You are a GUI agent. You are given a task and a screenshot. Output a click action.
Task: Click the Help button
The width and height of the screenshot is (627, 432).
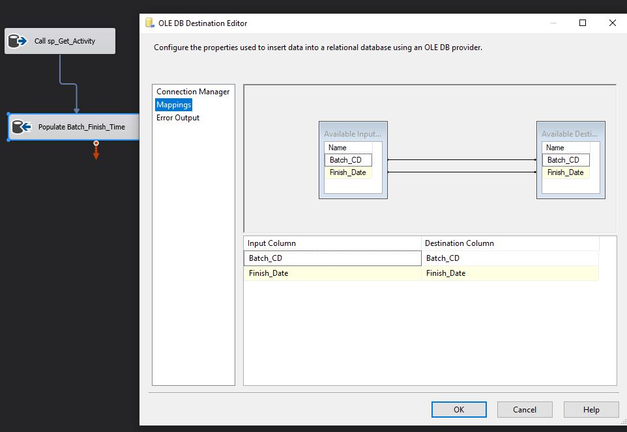(x=591, y=409)
